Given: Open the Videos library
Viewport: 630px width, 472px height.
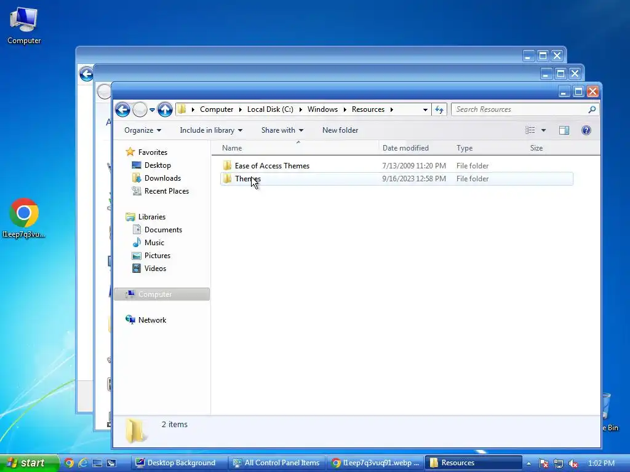Looking at the screenshot, I should click(155, 269).
